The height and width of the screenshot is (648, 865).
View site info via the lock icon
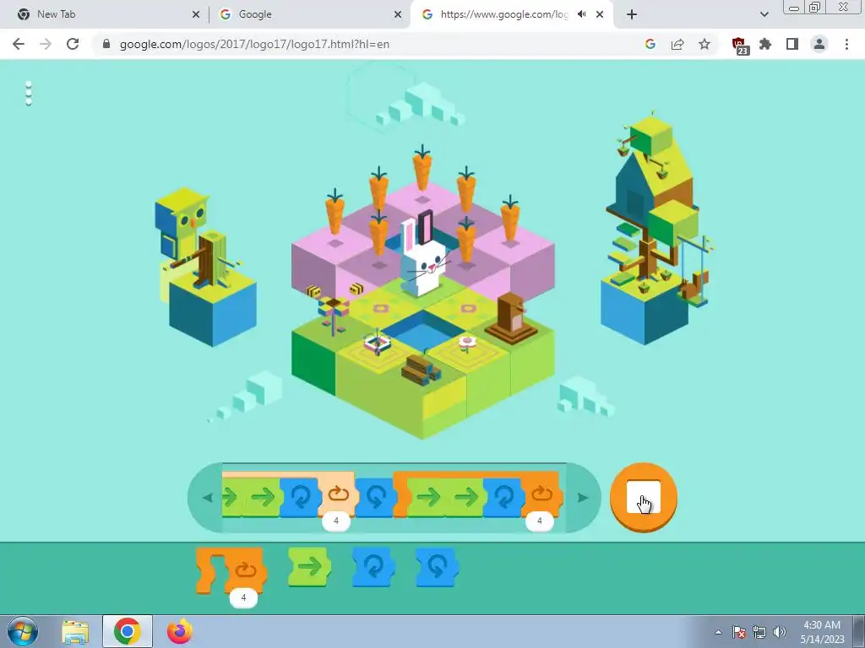[106, 44]
